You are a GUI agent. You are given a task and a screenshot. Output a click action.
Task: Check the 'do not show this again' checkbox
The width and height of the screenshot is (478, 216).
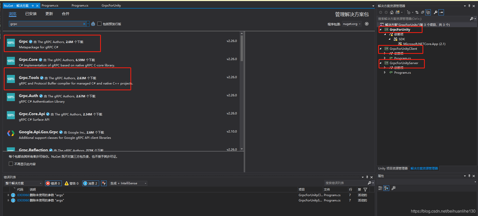click(11, 164)
